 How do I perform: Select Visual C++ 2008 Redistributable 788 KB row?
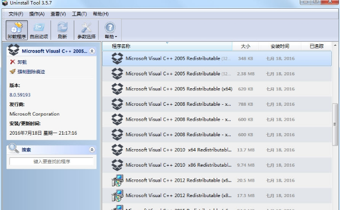[x=217, y=104]
